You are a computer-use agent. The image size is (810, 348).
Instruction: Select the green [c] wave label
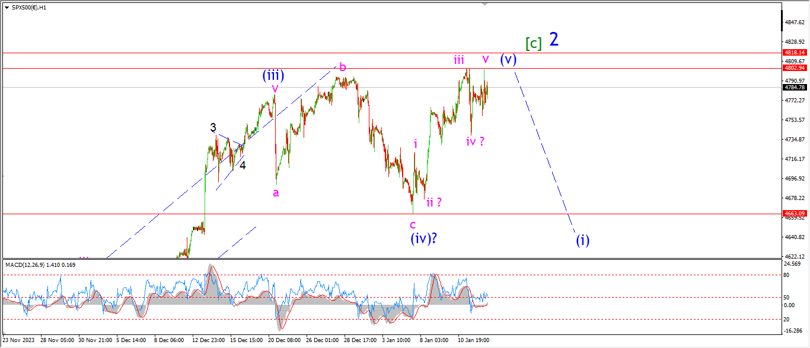(x=534, y=43)
